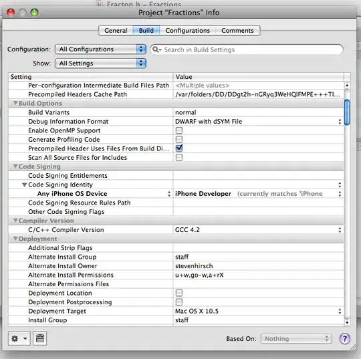This screenshot has width=361, height=359.
Task: Click scrollbar down arrow
Action: pyautogui.click(x=347, y=323)
